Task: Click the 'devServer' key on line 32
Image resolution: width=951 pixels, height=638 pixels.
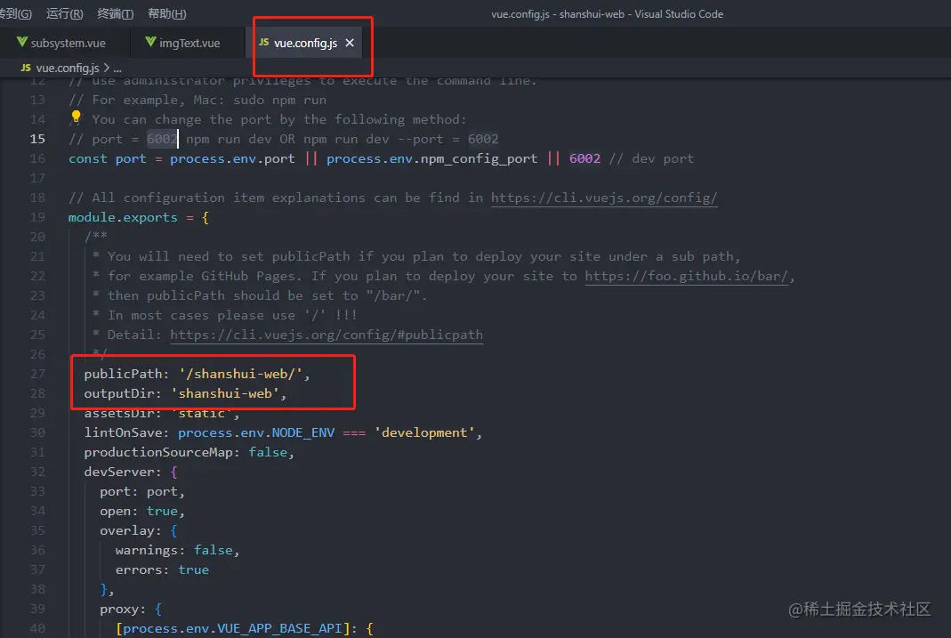Action: tap(119, 472)
